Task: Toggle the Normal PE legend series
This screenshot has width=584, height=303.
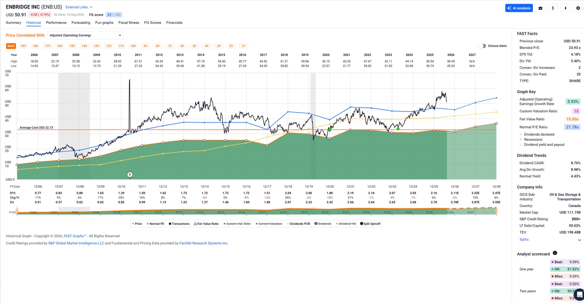Action: (x=155, y=224)
